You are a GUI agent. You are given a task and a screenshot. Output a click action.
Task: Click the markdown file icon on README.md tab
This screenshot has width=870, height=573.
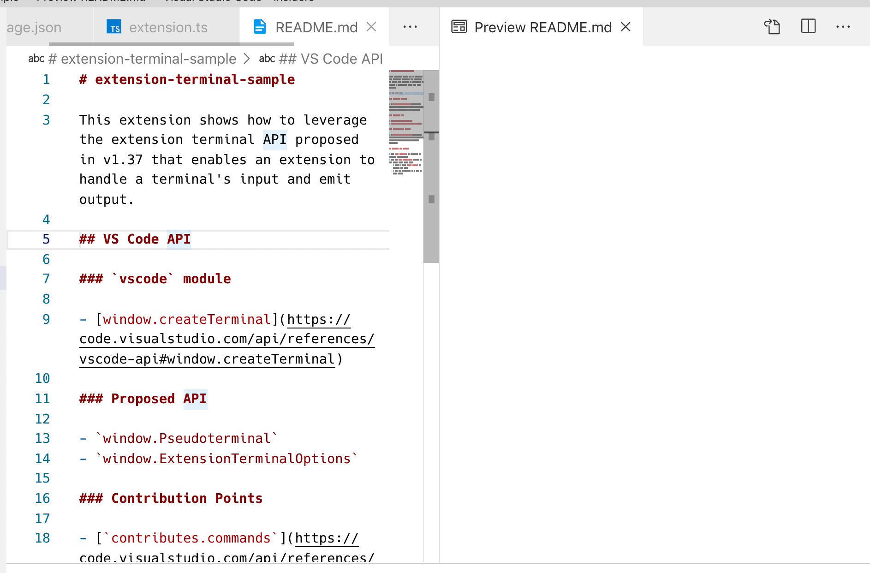(x=260, y=27)
